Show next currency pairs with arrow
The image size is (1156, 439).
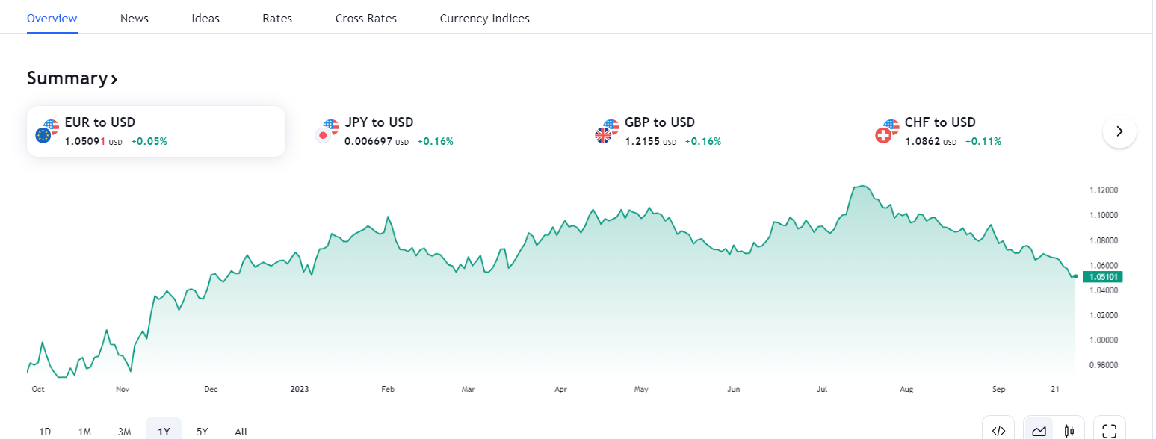pos(1119,131)
